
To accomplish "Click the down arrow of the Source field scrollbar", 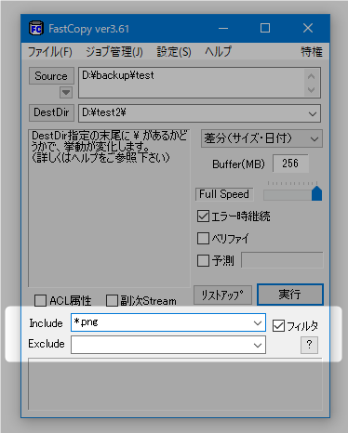I will click(x=311, y=90).
